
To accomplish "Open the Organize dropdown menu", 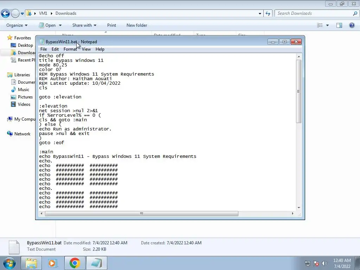I will click(x=17, y=25).
